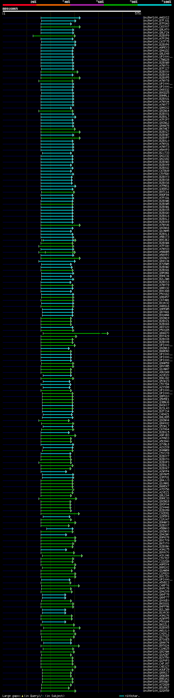Select the UniRef100_B9SDZ5 label
The image size is (174, 698).
[x=156, y=93]
